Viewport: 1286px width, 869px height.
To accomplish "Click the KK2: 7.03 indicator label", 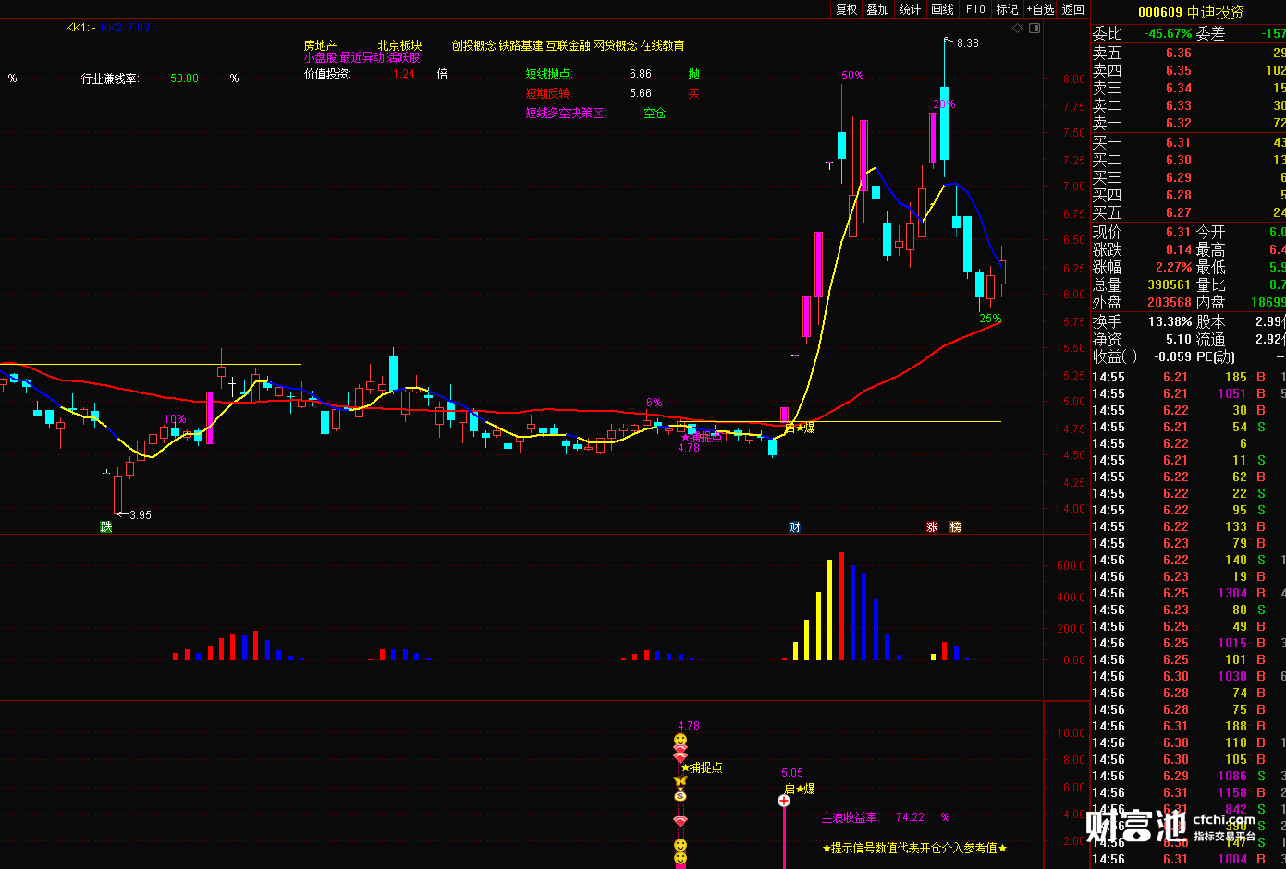I will pos(125,28).
